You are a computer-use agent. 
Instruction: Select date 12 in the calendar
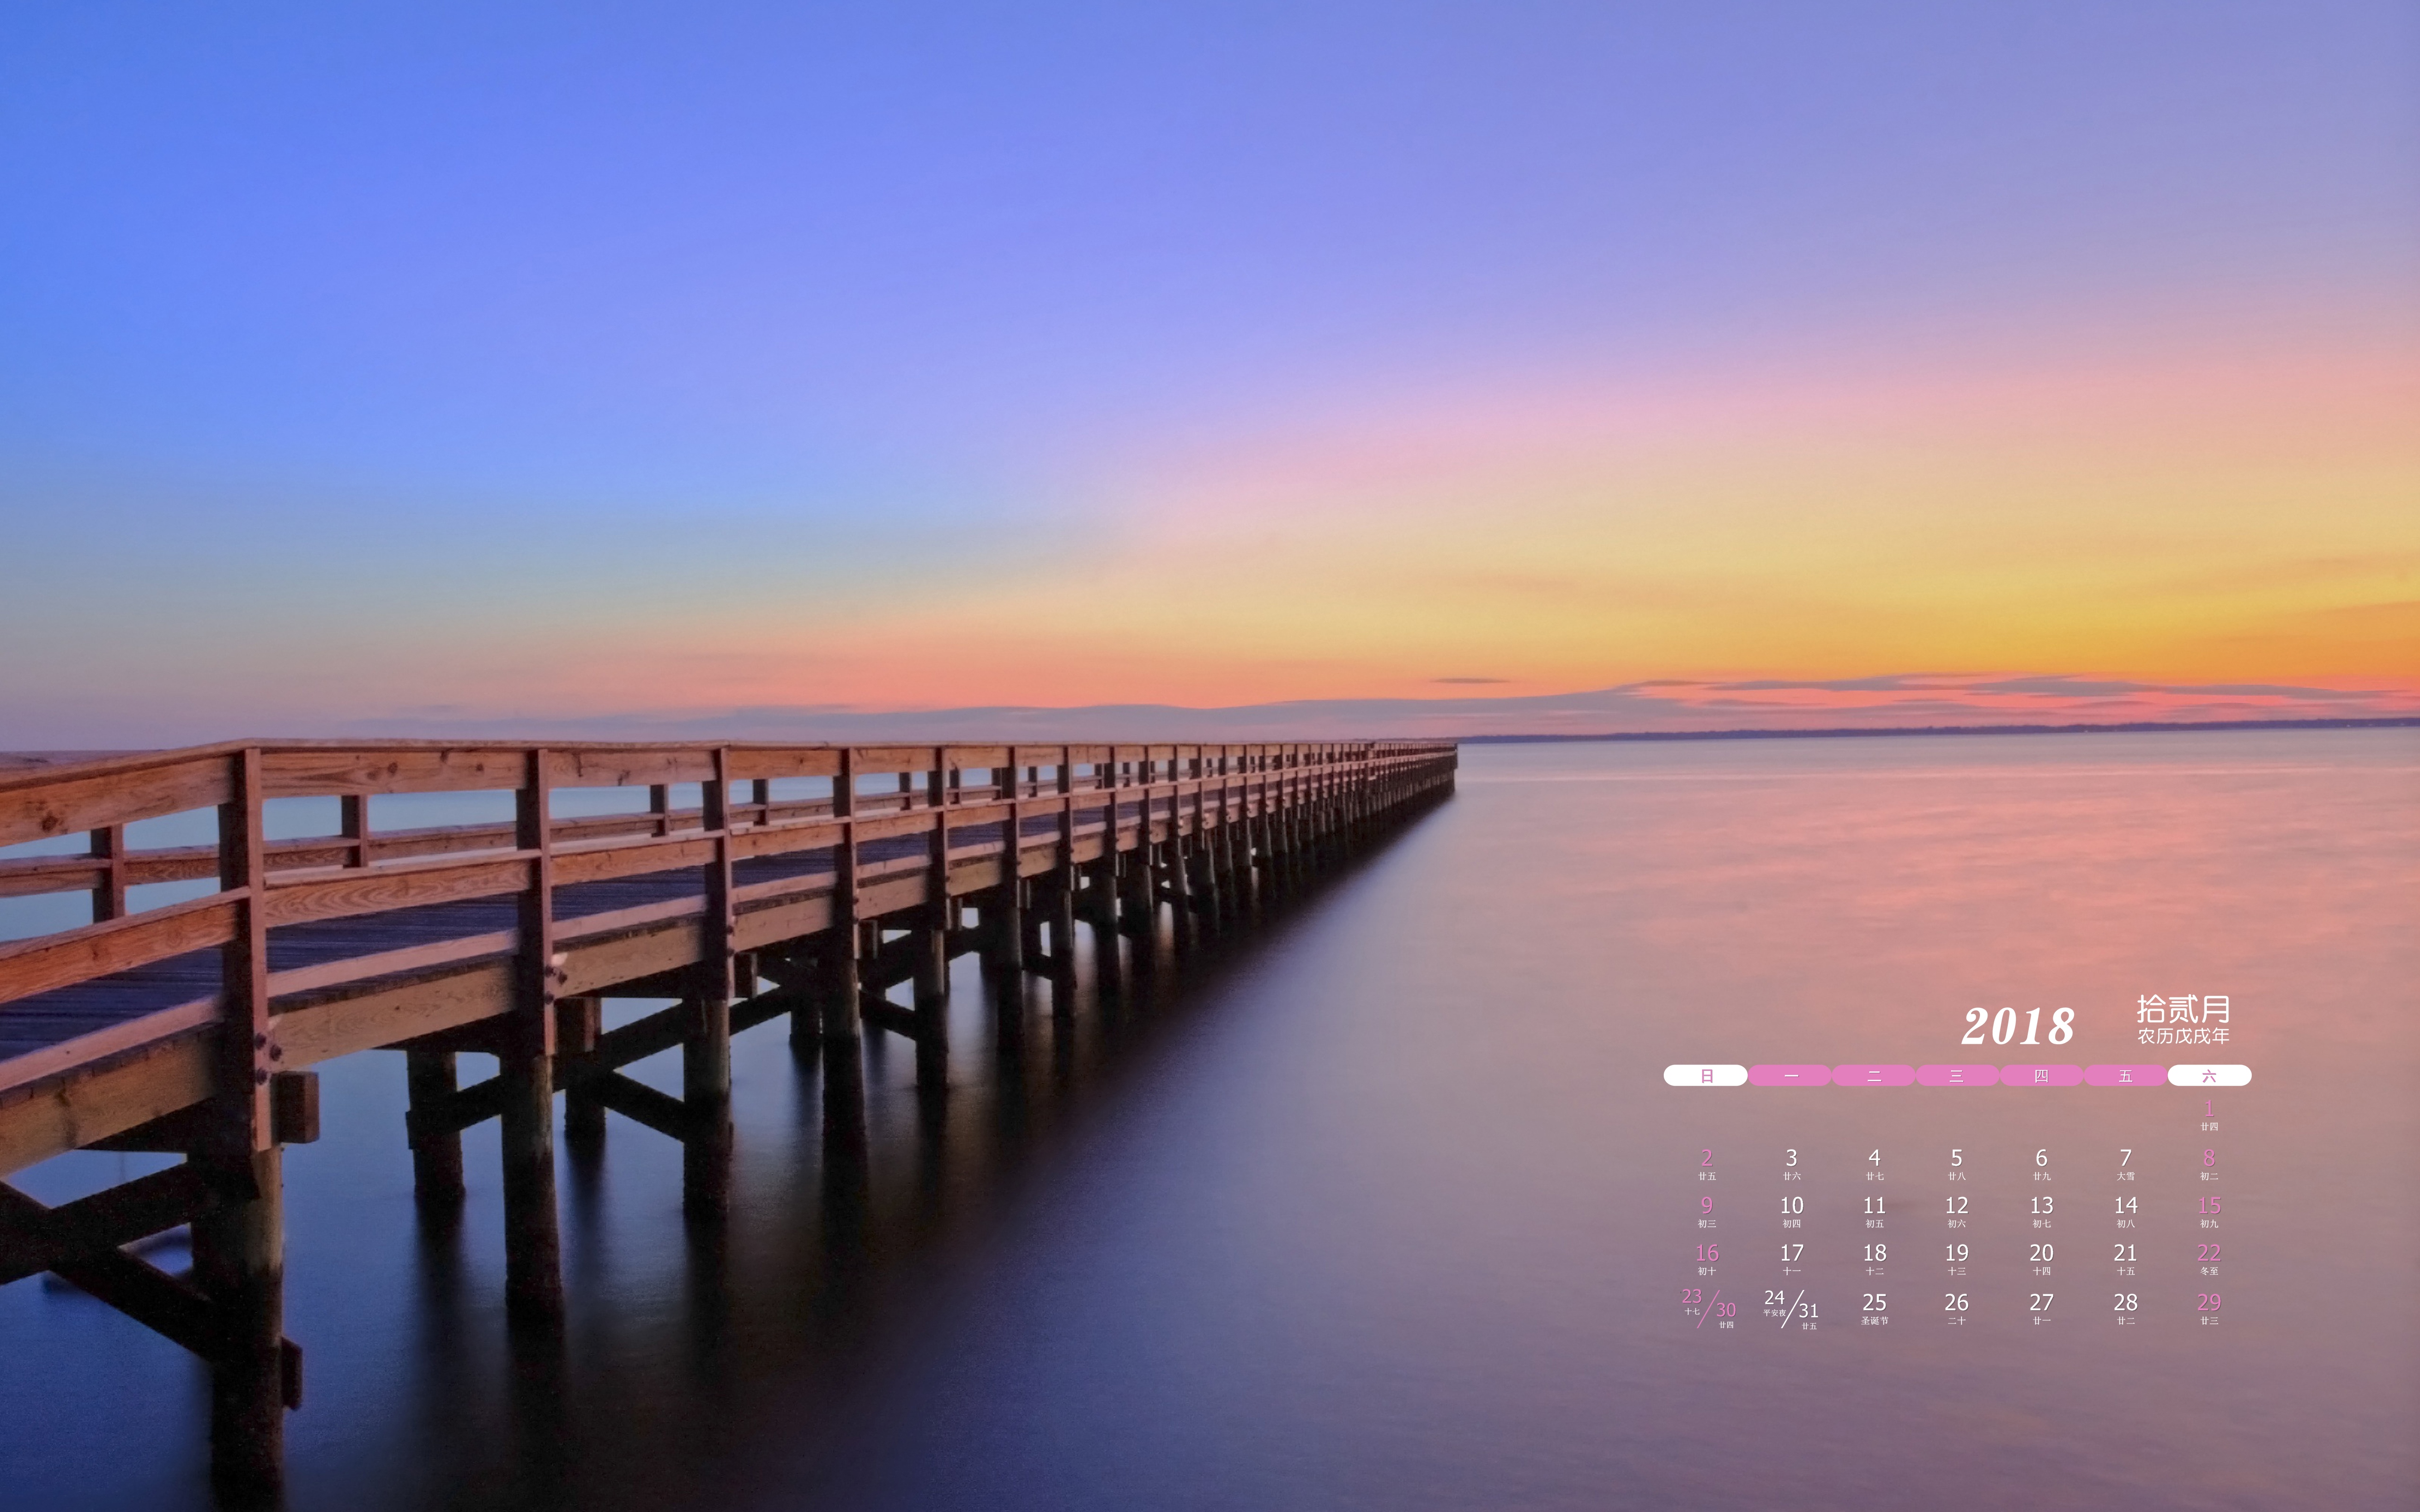1956,1206
